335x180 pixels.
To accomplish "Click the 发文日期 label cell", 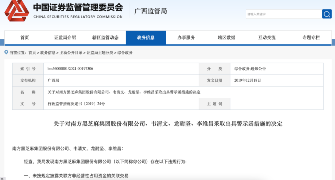I will (215, 80).
